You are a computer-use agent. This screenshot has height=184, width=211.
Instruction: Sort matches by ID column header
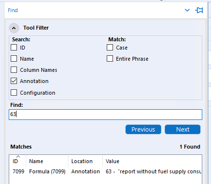point(15,161)
